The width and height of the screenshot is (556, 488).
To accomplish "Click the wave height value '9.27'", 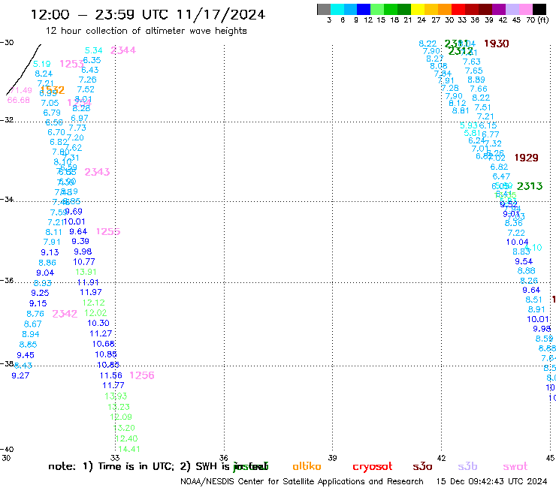I will pyautogui.click(x=20, y=375).
